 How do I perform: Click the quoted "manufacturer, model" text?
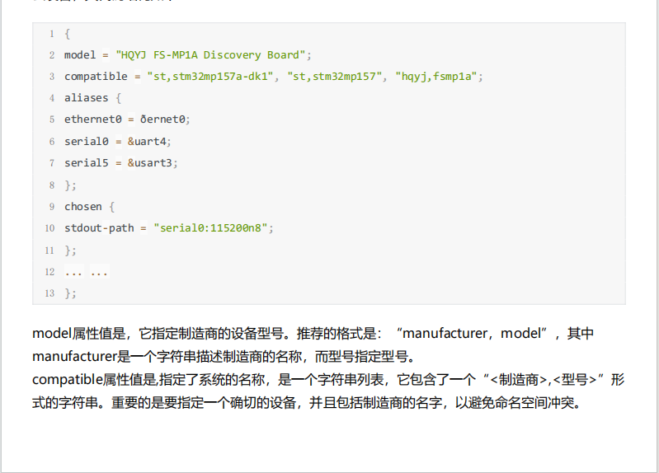tap(473, 334)
